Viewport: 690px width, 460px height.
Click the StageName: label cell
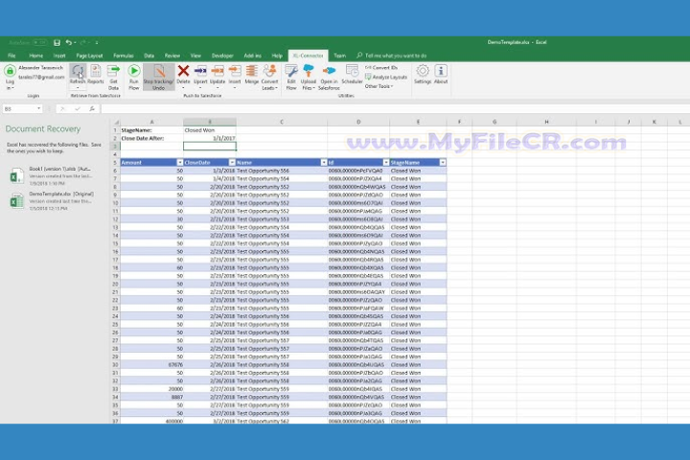click(x=151, y=130)
